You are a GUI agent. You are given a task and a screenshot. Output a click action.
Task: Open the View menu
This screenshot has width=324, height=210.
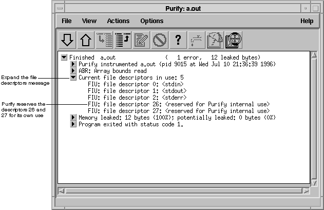pos(89,21)
